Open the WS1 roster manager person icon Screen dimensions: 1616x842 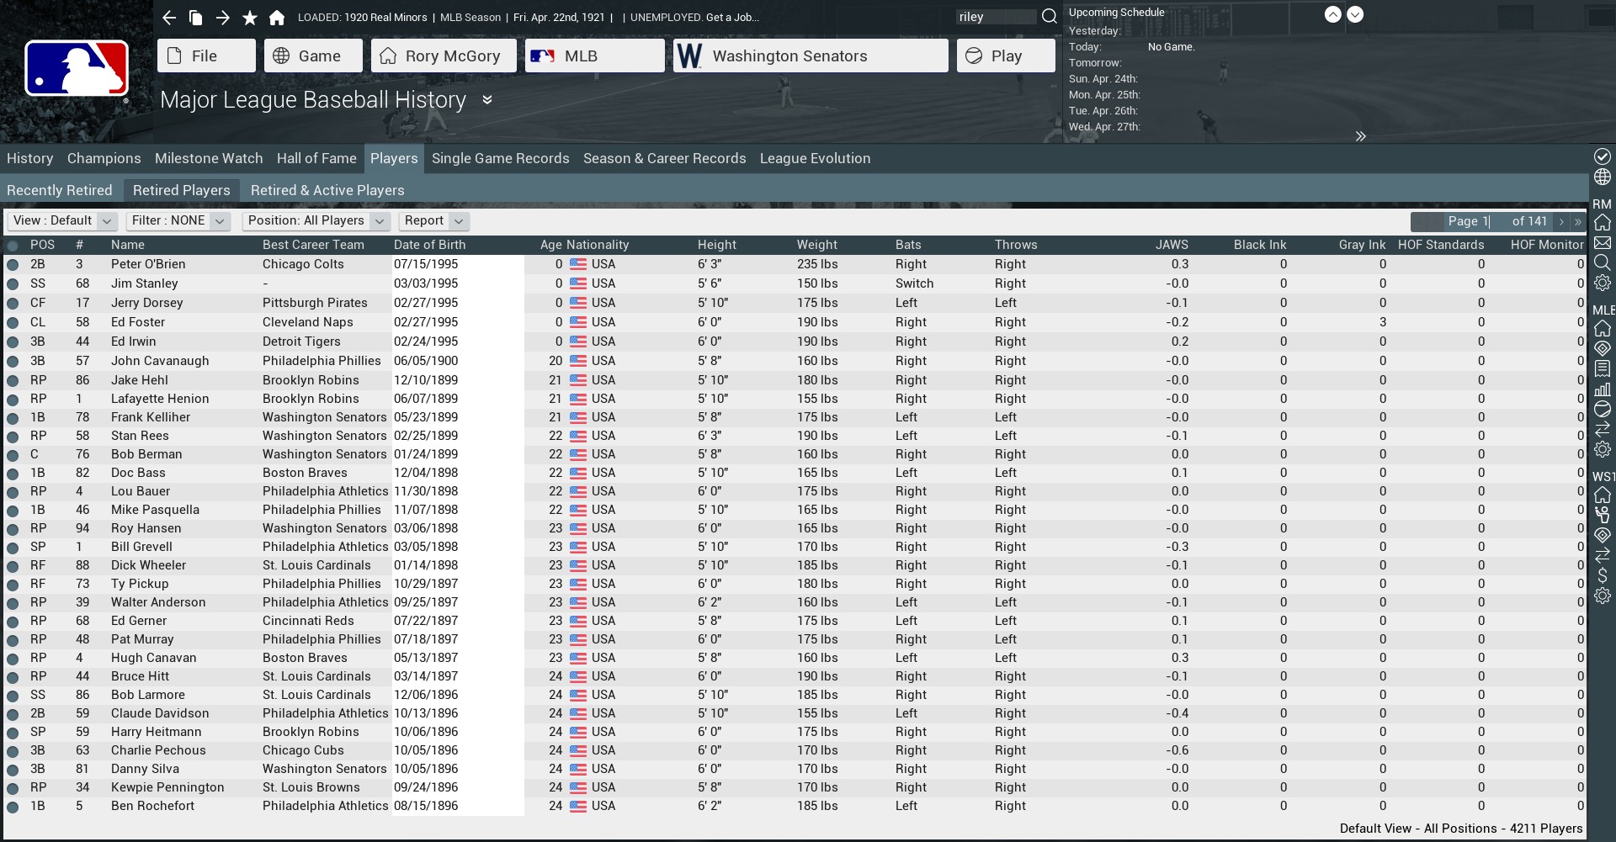pyautogui.click(x=1603, y=515)
